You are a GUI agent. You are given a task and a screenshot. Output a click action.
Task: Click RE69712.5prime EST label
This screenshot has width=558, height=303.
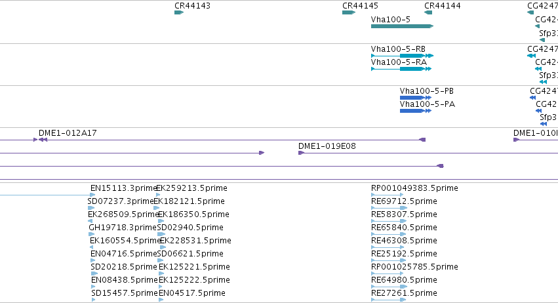pos(404,201)
